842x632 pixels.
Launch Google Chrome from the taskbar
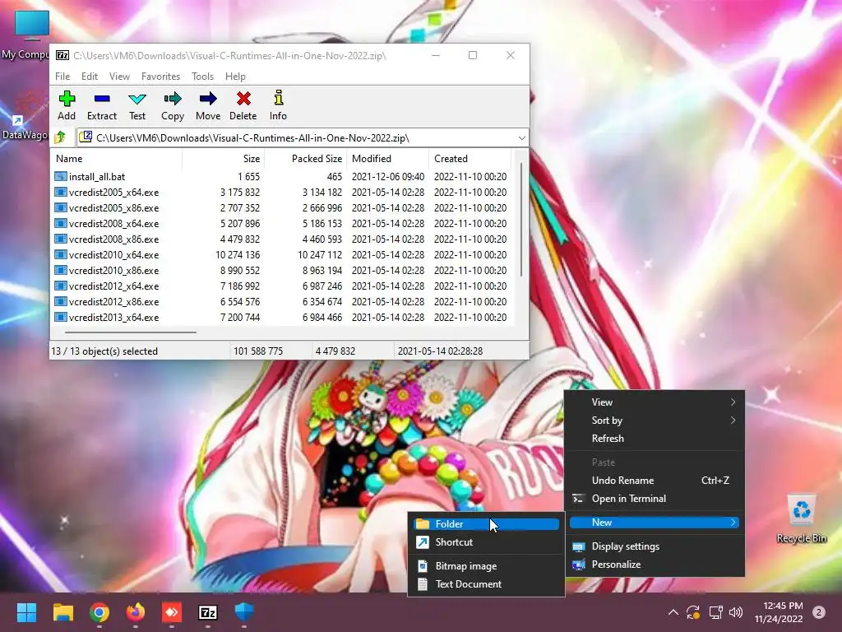pyautogui.click(x=99, y=612)
